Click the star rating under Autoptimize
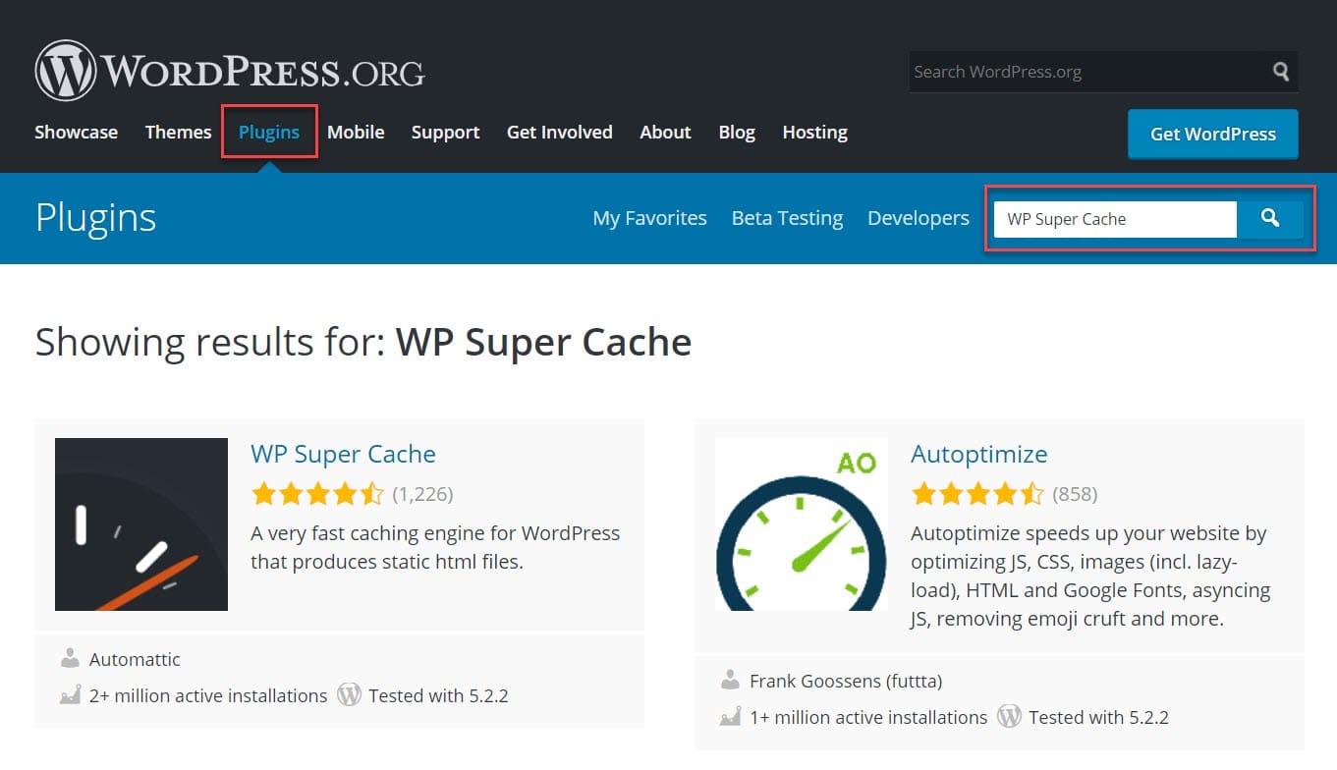The height and width of the screenshot is (770, 1337). tap(978, 494)
